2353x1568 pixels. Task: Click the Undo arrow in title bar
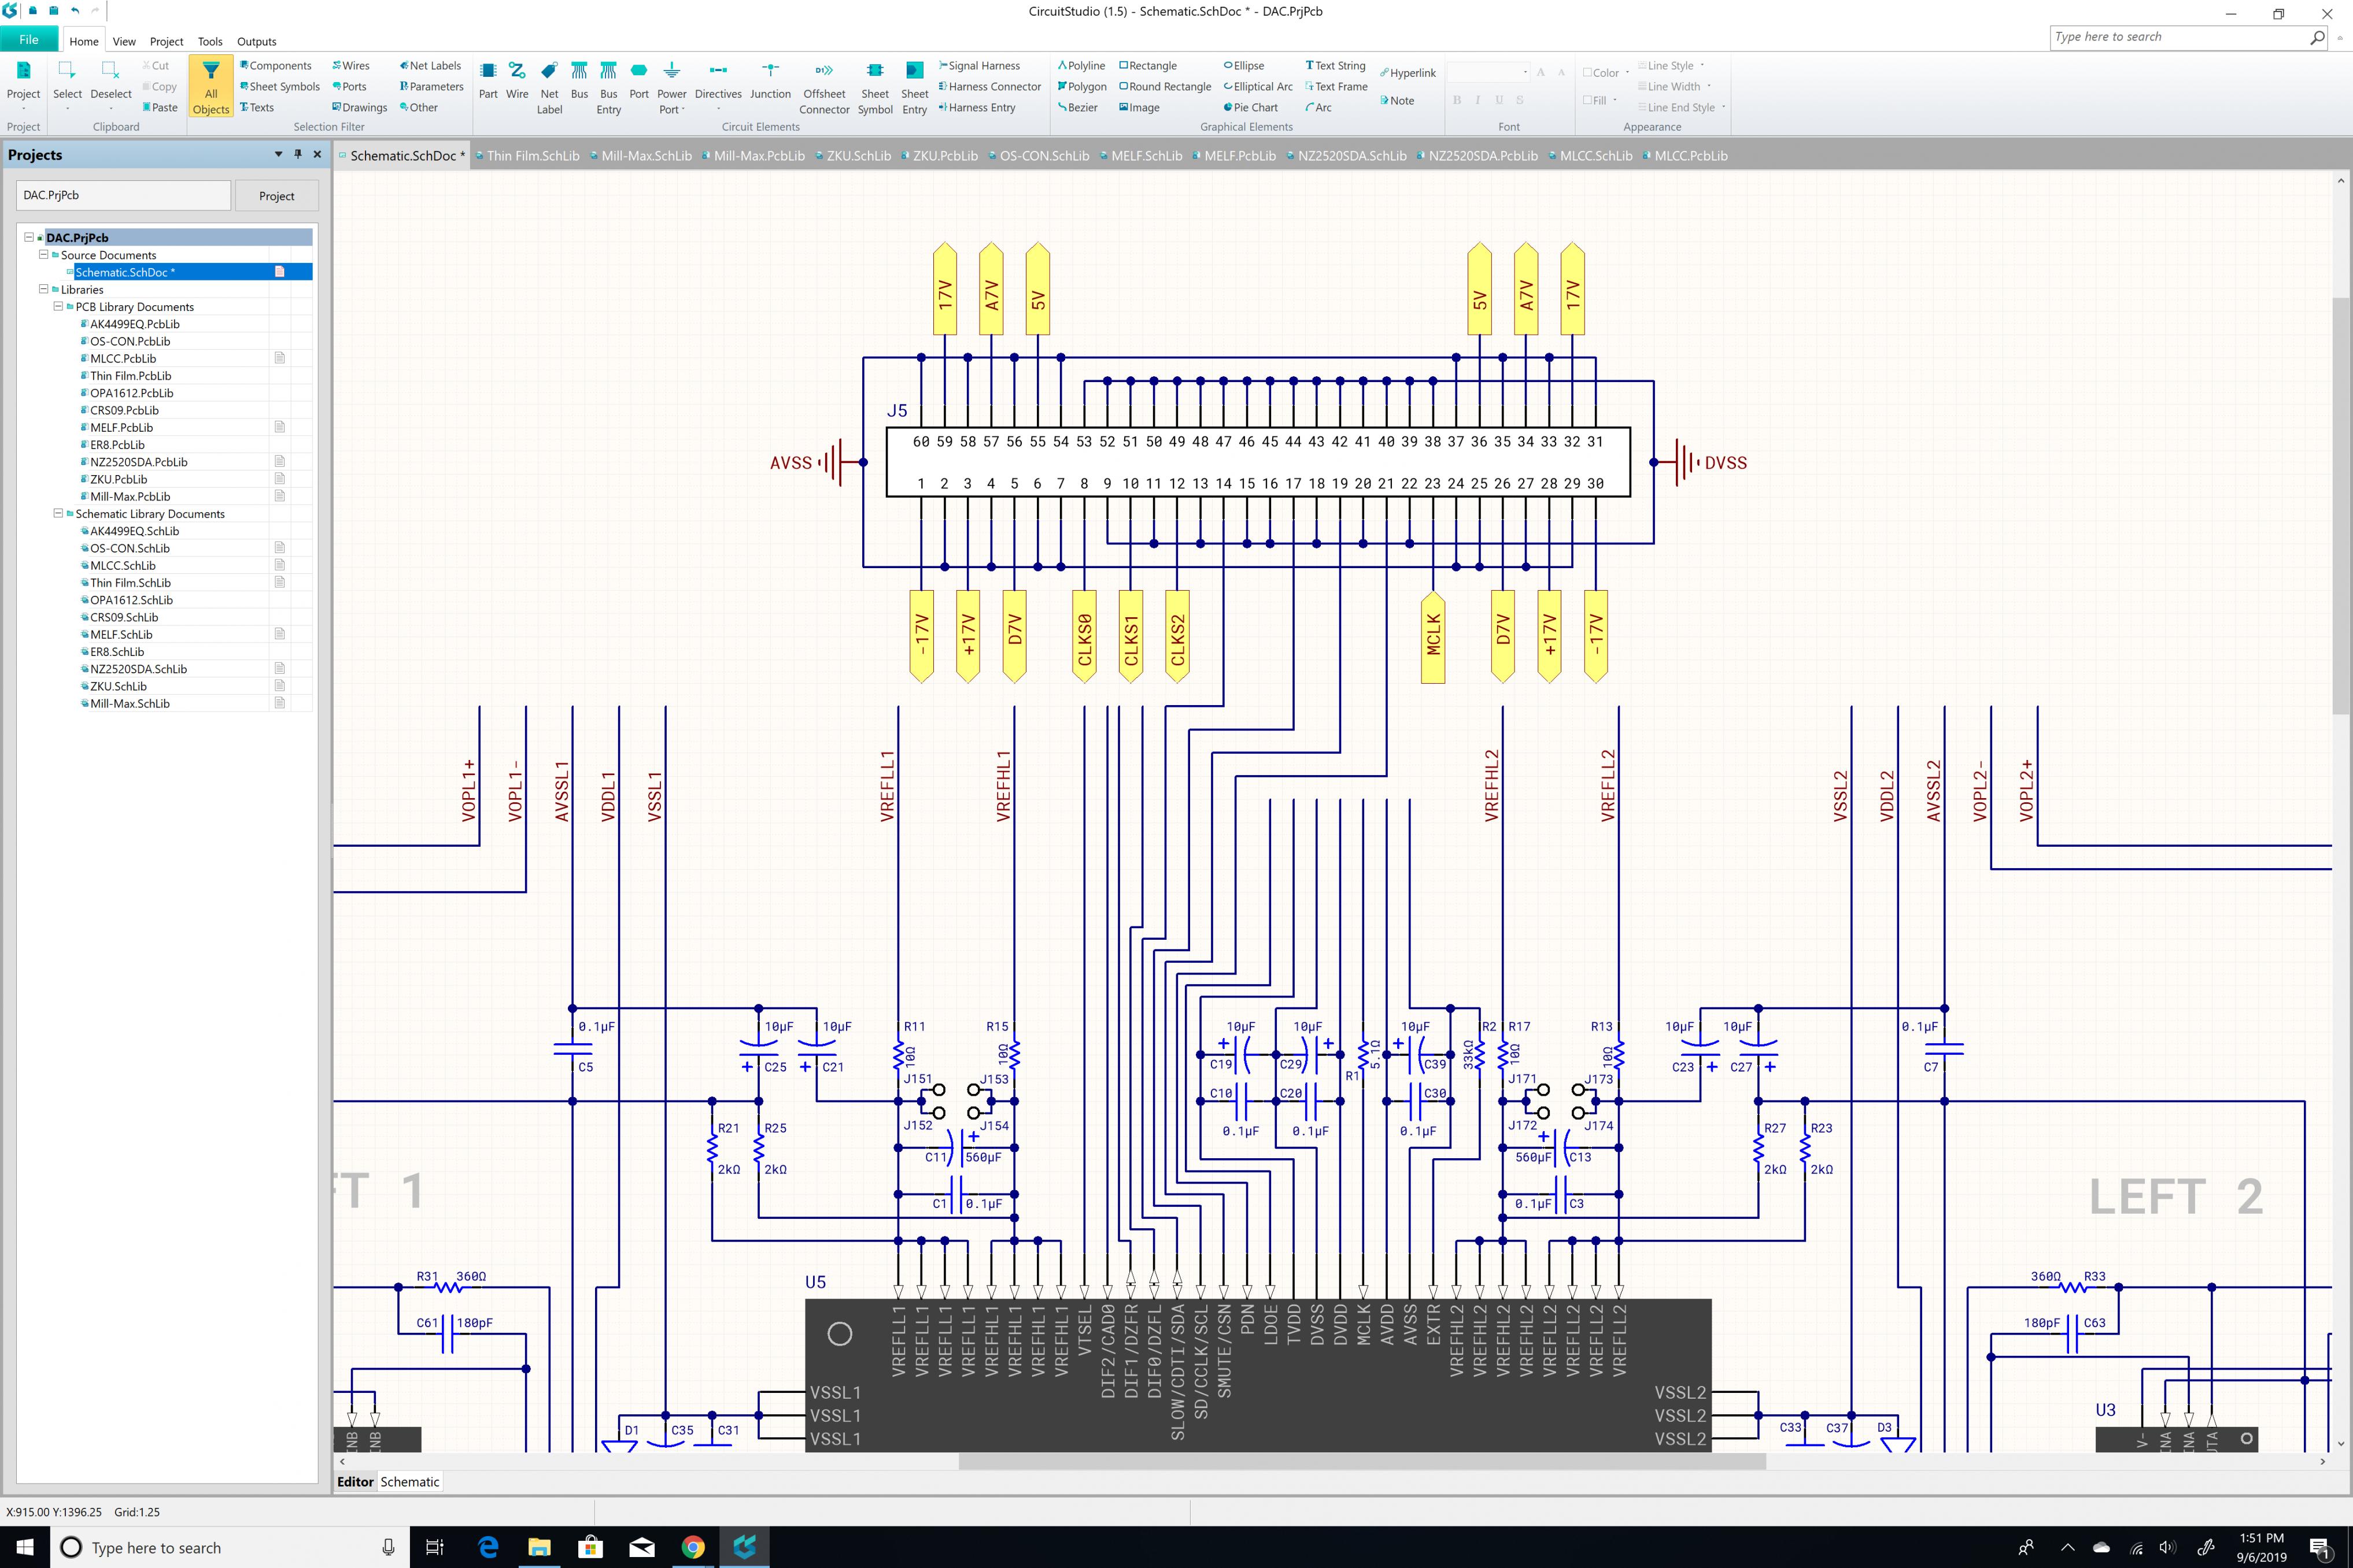click(75, 11)
